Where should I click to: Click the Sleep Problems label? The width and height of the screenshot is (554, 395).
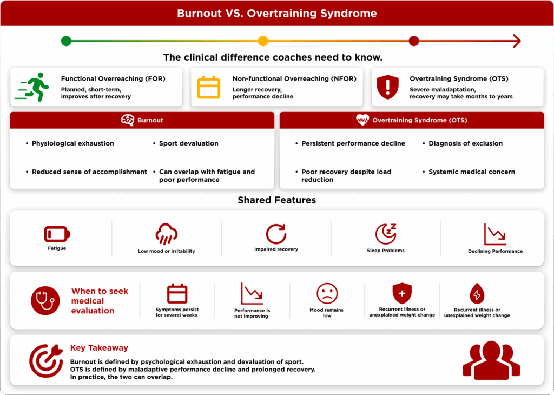386,251
